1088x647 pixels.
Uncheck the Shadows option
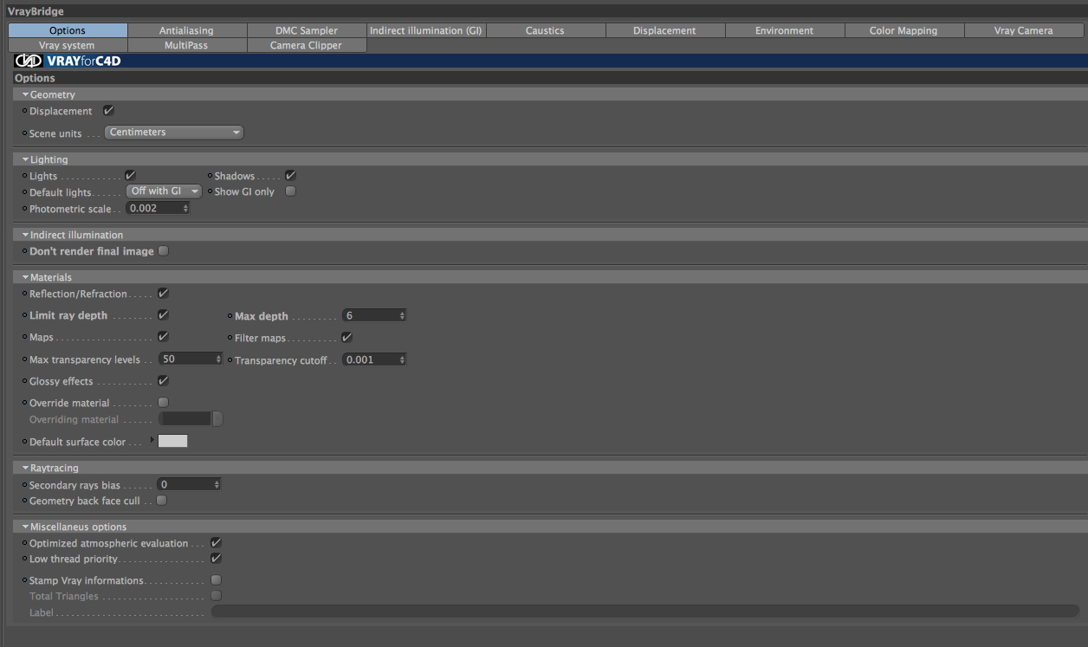coord(291,176)
